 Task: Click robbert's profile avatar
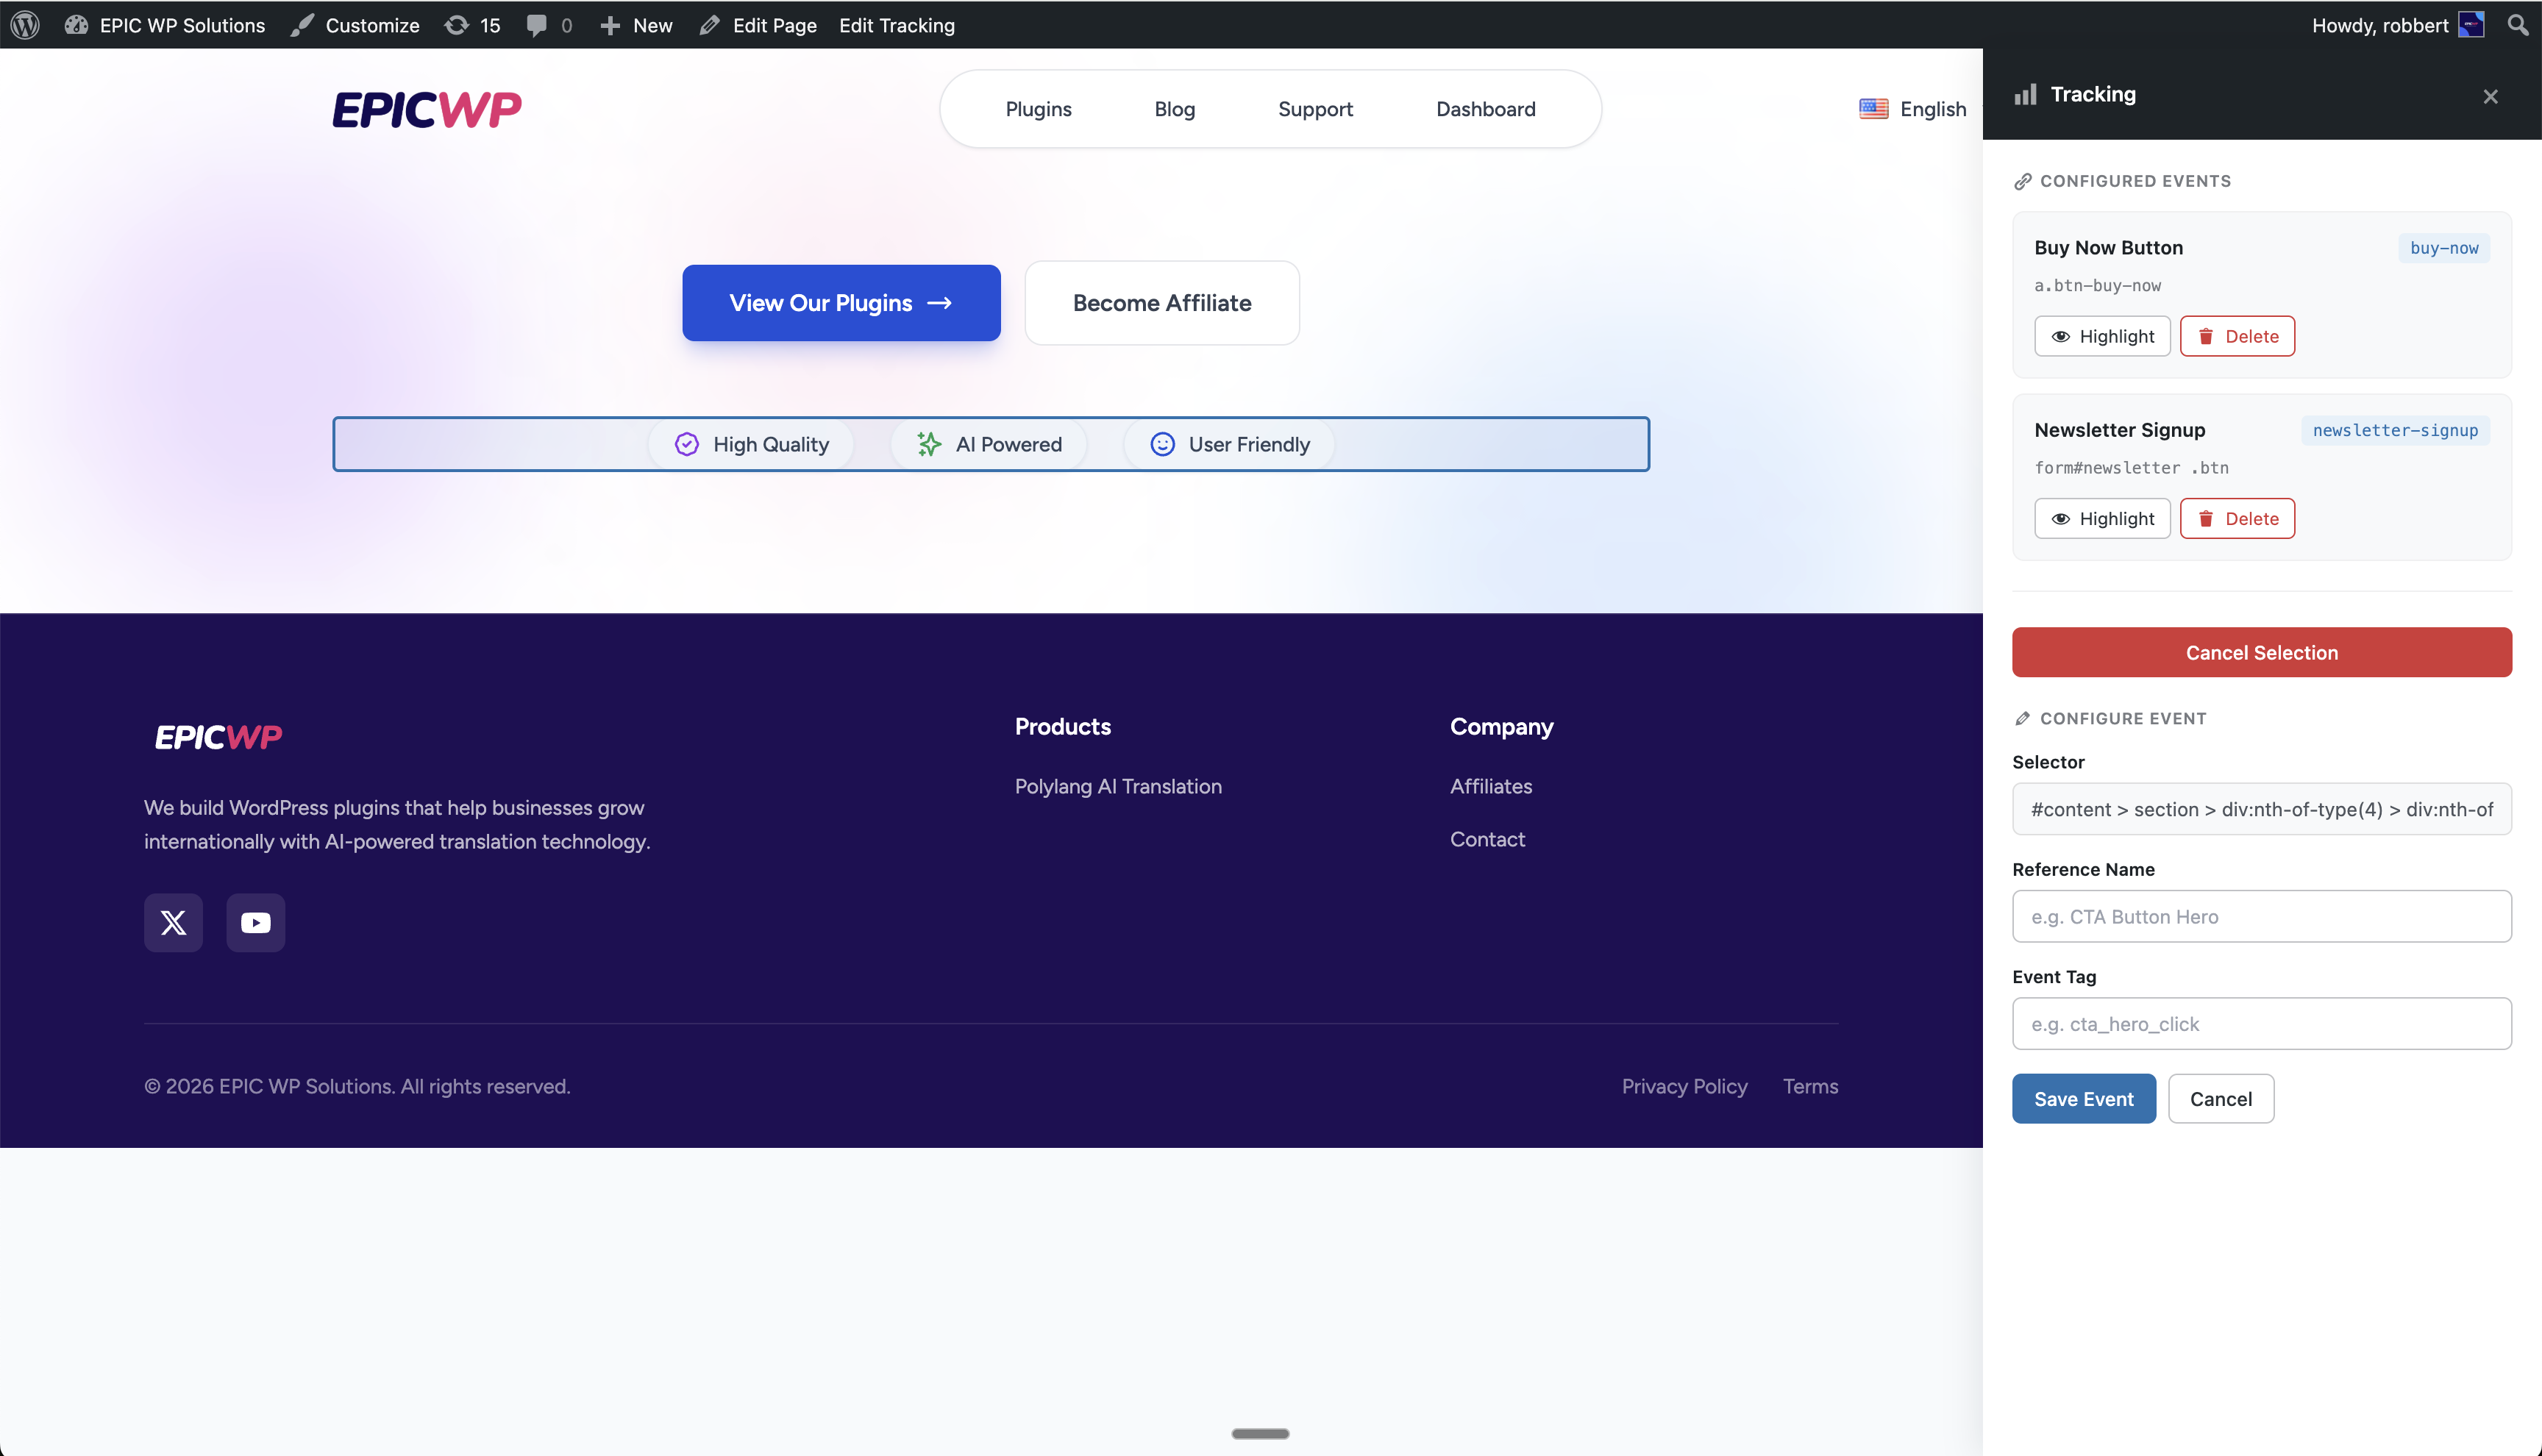tap(2471, 25)
